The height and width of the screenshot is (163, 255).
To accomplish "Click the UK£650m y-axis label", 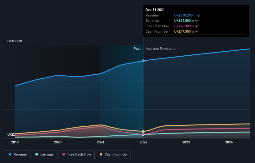I will 15,41.
